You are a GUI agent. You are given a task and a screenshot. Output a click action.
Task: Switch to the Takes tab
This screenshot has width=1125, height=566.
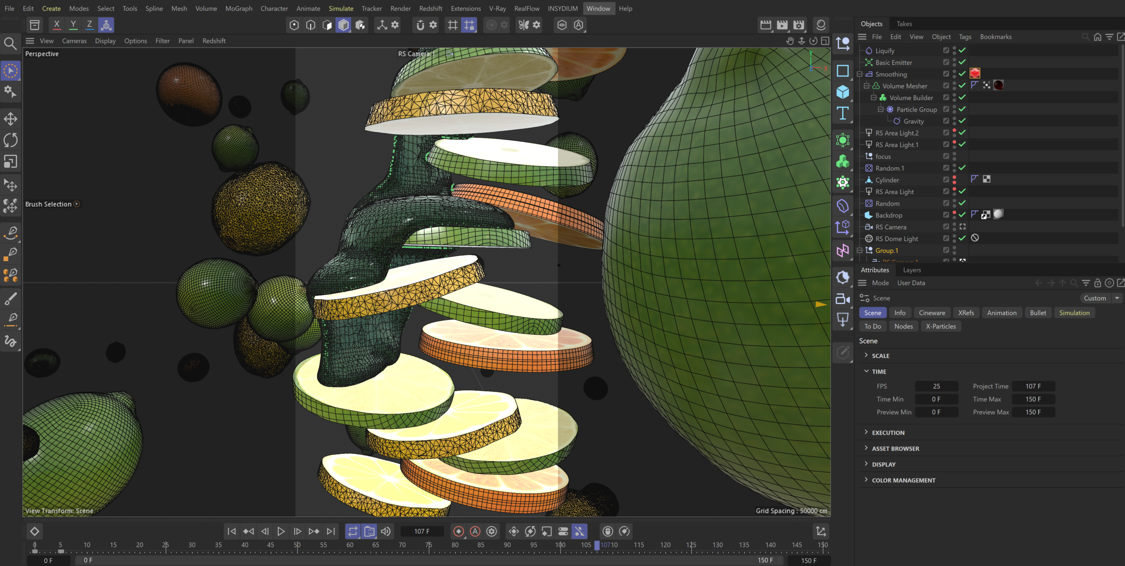point(904,24)
